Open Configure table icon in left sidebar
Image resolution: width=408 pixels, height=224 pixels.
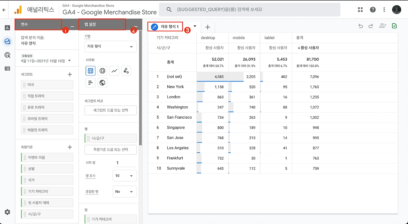pyautogui.click(x=7, y=68)
